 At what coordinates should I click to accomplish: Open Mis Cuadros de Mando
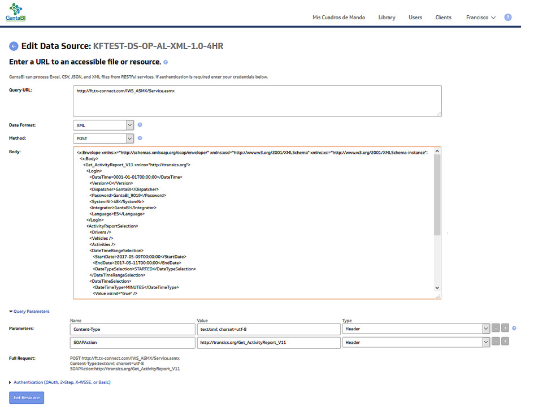coord(338,18)
